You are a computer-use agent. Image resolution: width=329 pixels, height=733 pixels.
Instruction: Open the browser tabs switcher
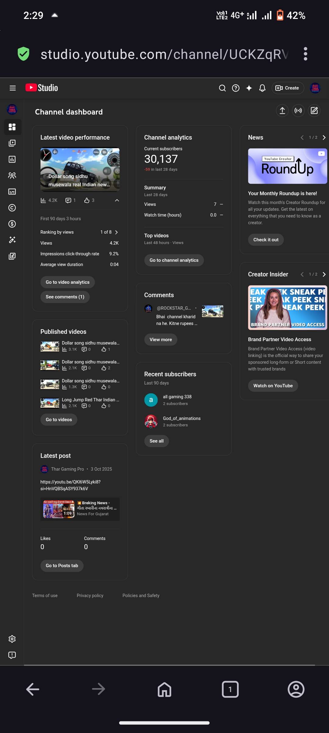coord(230,689)
